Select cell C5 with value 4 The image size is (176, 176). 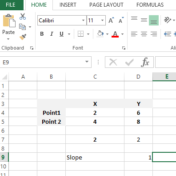click(95, 122)
